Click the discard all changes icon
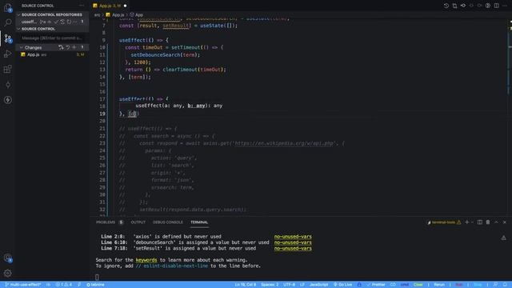 (67, 47)
